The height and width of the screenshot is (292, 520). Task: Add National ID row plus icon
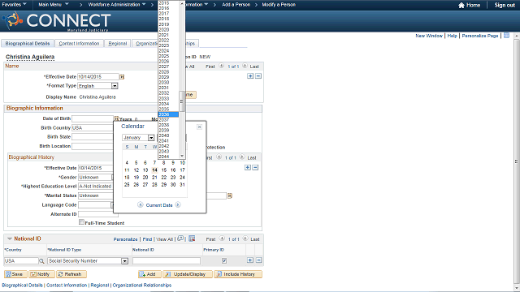(x=250, y=260)
